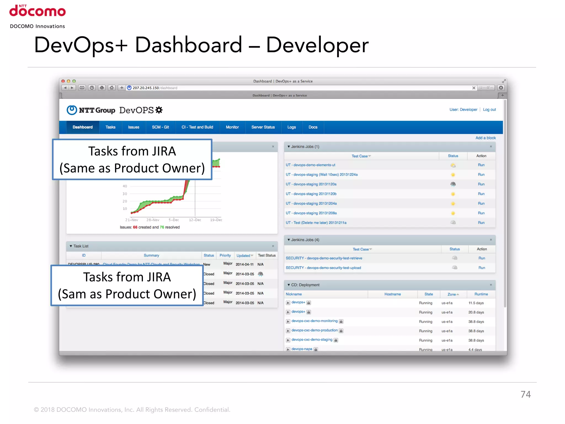
Task: Click the page's vertical scrollbar
Action: pyautogui.click(x=505, y=204)
